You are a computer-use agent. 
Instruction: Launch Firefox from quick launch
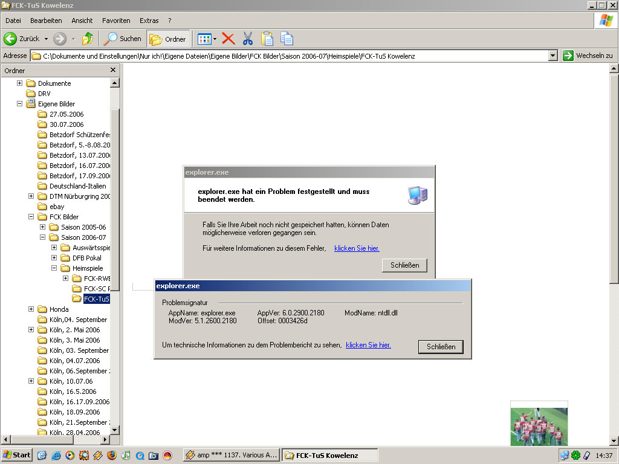click(112, 456)
